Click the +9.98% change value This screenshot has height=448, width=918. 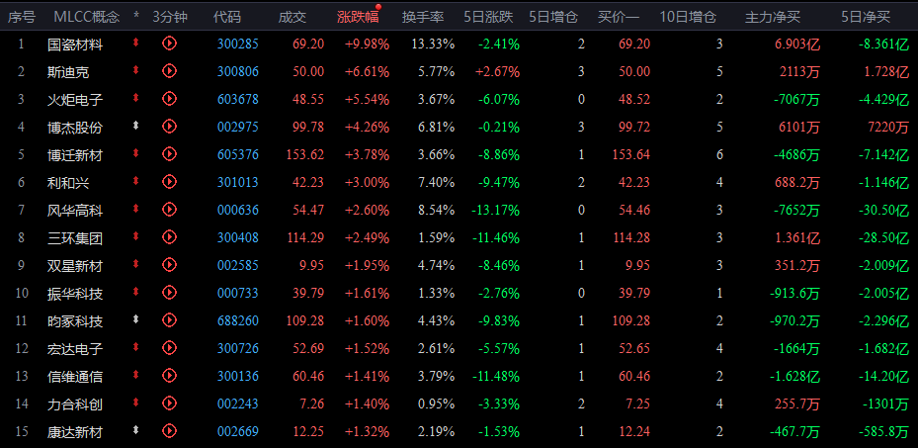pyautogui.click(x=367, y=44)
